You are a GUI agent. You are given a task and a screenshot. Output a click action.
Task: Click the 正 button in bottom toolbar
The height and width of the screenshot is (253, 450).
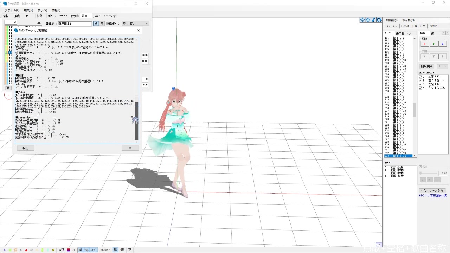[129, 250]
